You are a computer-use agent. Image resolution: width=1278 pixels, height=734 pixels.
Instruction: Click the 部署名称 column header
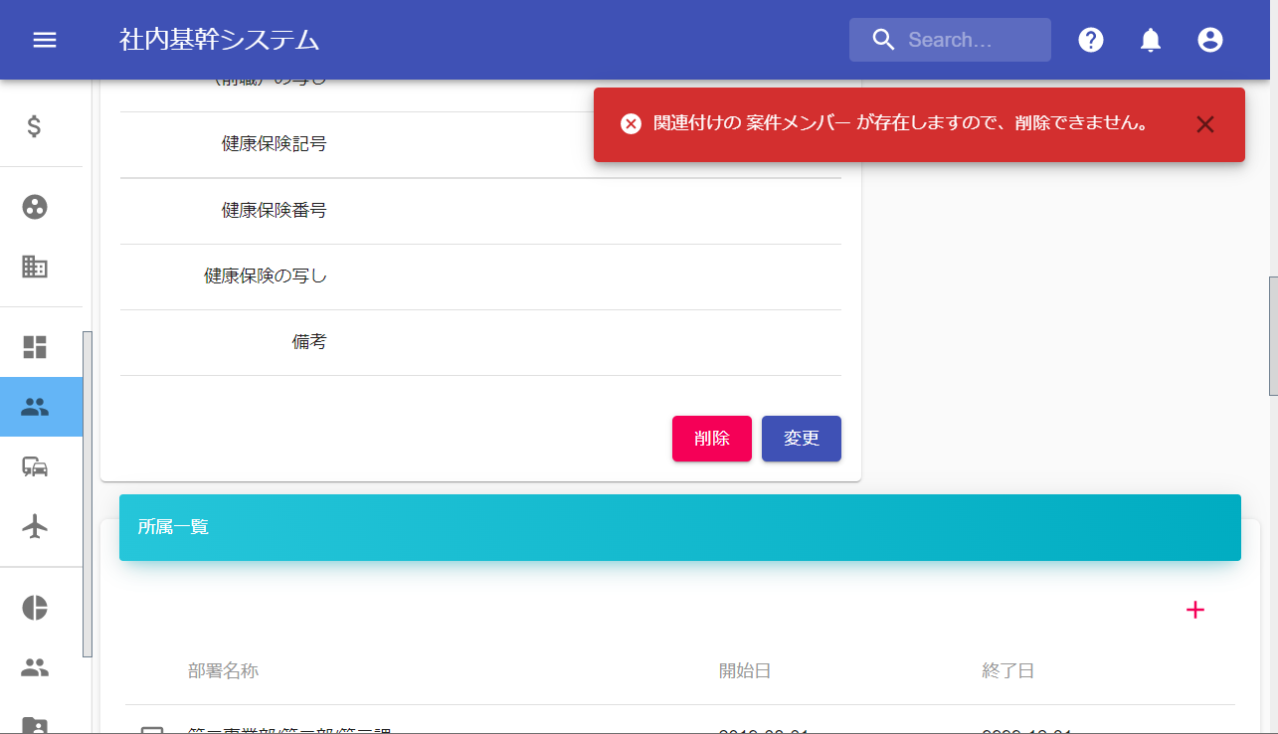[x=223, y=671]
